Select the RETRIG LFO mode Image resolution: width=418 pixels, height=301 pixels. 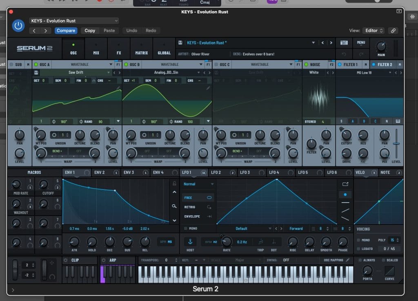click(198, 207)
